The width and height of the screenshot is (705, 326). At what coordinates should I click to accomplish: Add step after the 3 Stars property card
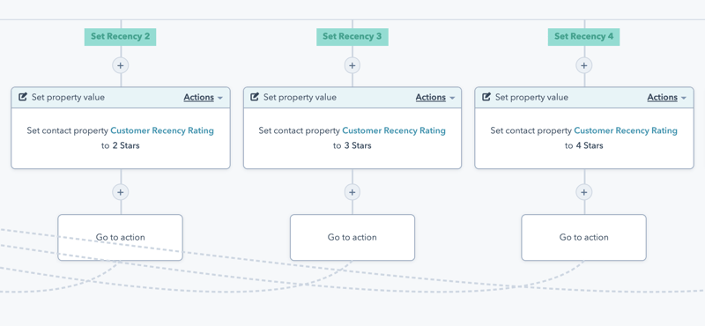click(352, 192)
